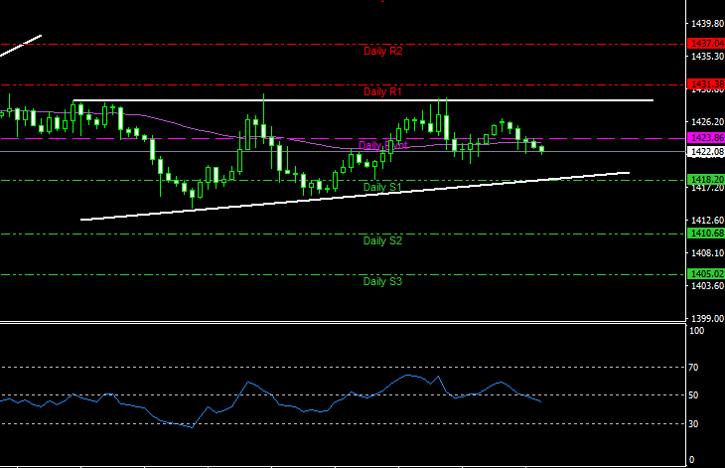Screen dimensions: 725x468
Task: Click the Daily R1 label
Action: [382, 91]
